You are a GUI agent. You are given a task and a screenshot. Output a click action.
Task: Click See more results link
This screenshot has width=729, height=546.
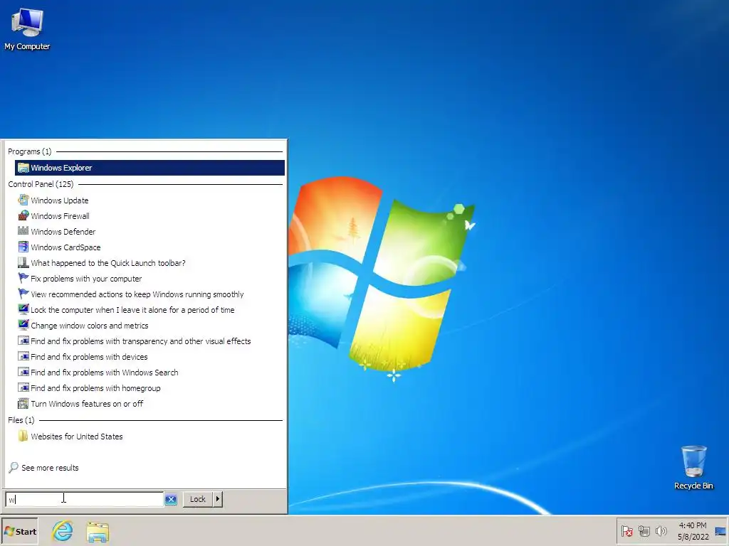click(x=51, y=468)
